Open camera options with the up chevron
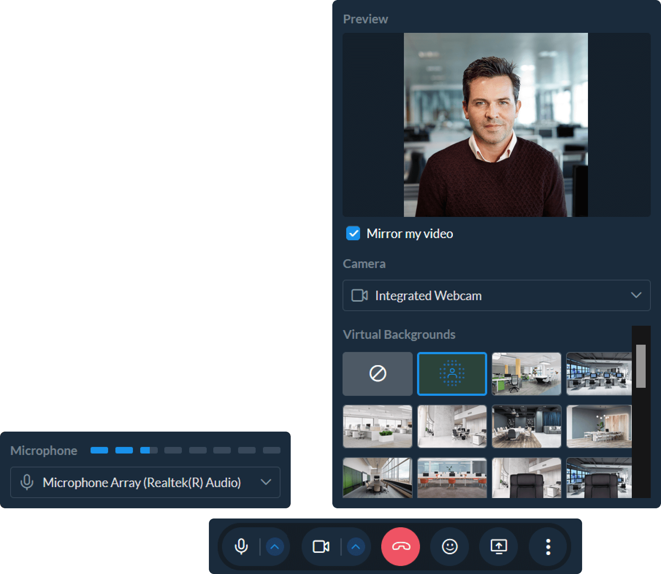Image resolution: width=661 pixels, height=574 pixels. pos(356,547)
